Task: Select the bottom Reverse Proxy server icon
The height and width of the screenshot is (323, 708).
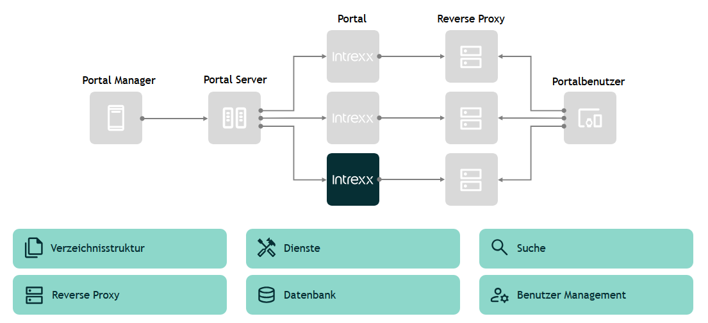Action: tap(471, 179)
